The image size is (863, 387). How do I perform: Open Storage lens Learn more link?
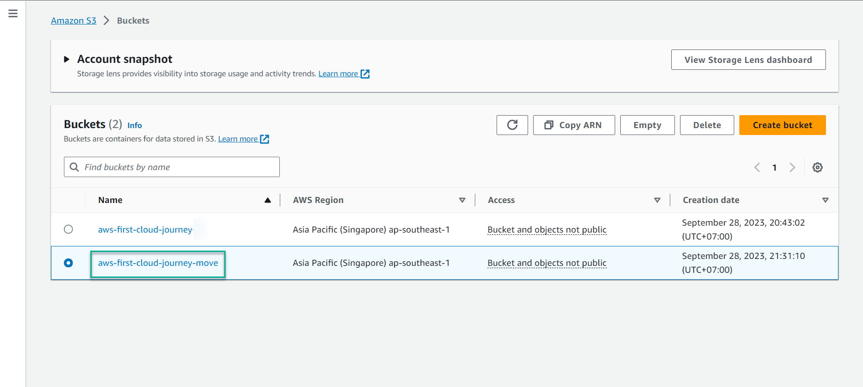(x=338, y=74)
